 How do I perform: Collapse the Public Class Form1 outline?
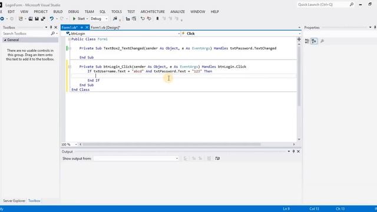tap(70, 39)
